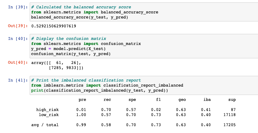Image resolution: width=258 pixels, height=133 pixels.
Task: Click low_risk support value 17118
Action: click(x=229, y=115)
